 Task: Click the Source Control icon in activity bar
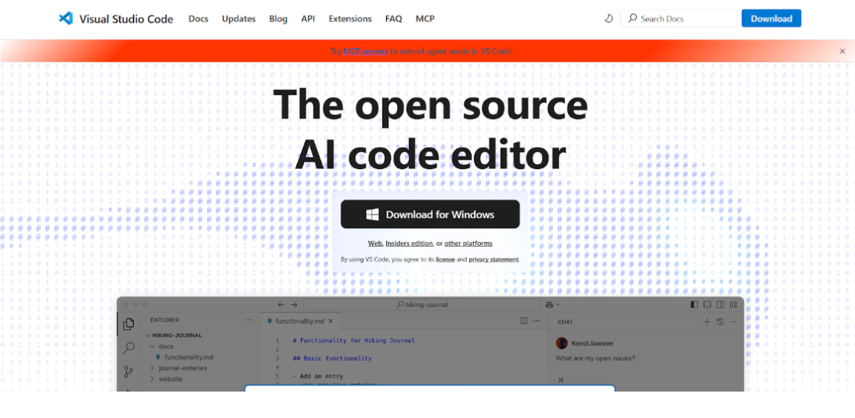129,371
